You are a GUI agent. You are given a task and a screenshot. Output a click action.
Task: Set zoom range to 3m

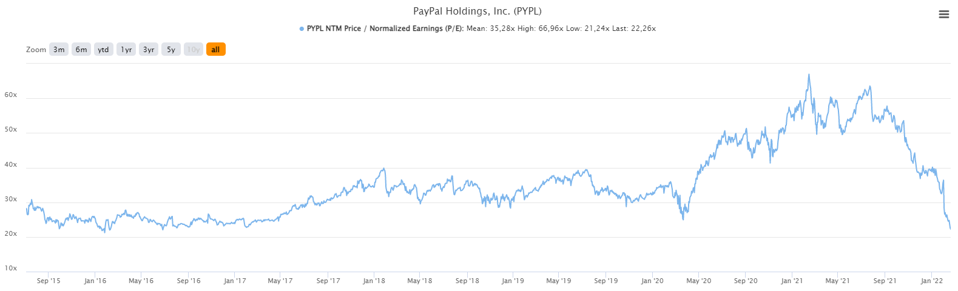(59, 50)
